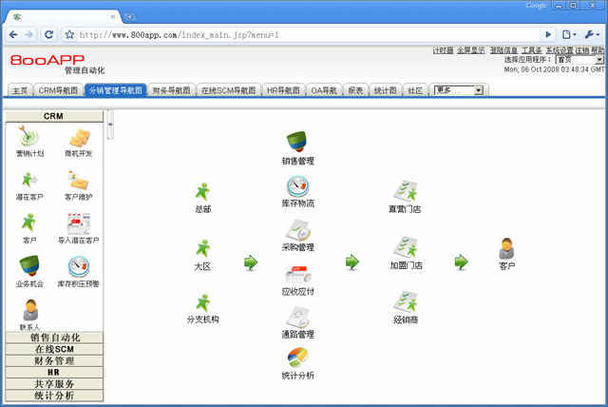Open the 更多 dropdown in the tab bar
This screenshot has height=407, width=608.
tap(459, 90)
